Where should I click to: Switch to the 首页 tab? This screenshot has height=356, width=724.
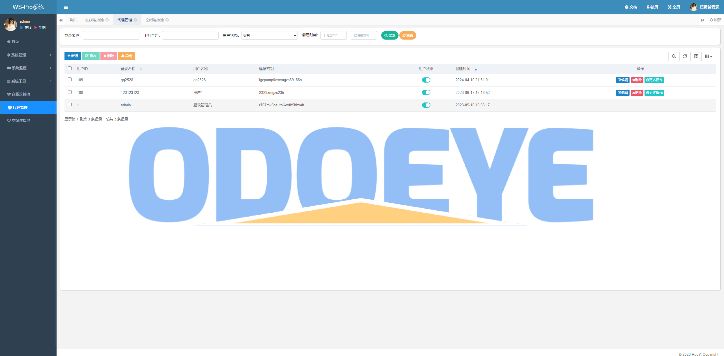coord(73,20)
